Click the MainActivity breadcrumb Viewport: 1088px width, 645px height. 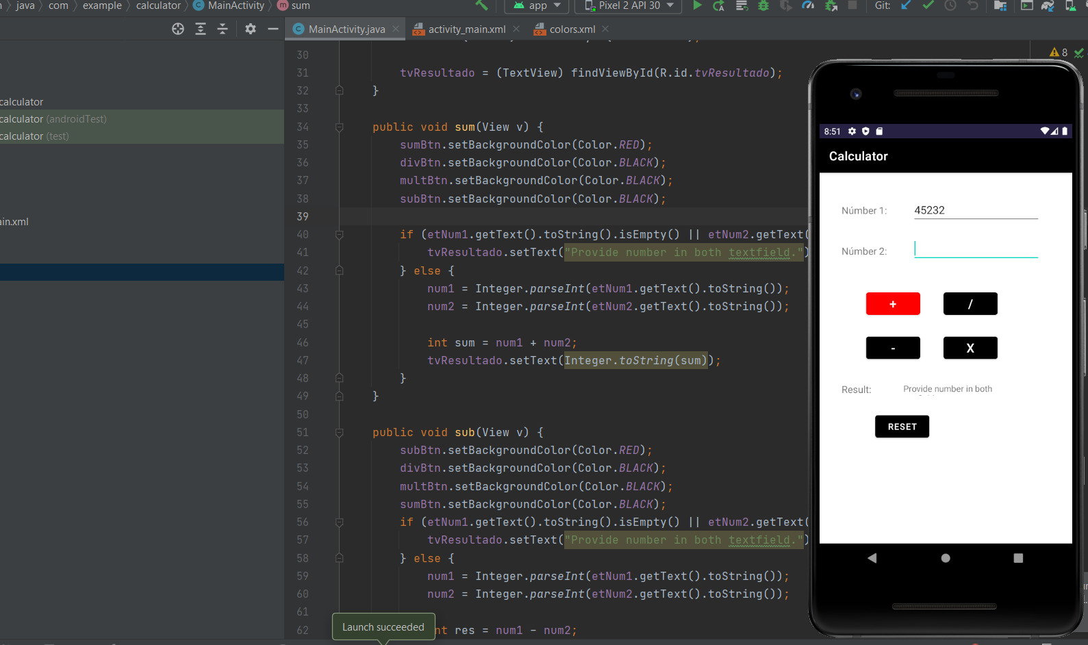point(229,5)
